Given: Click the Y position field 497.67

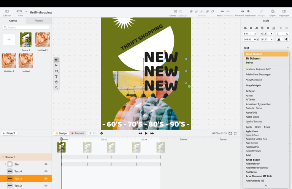Looking at the screenshot, I should pos(266,34).
